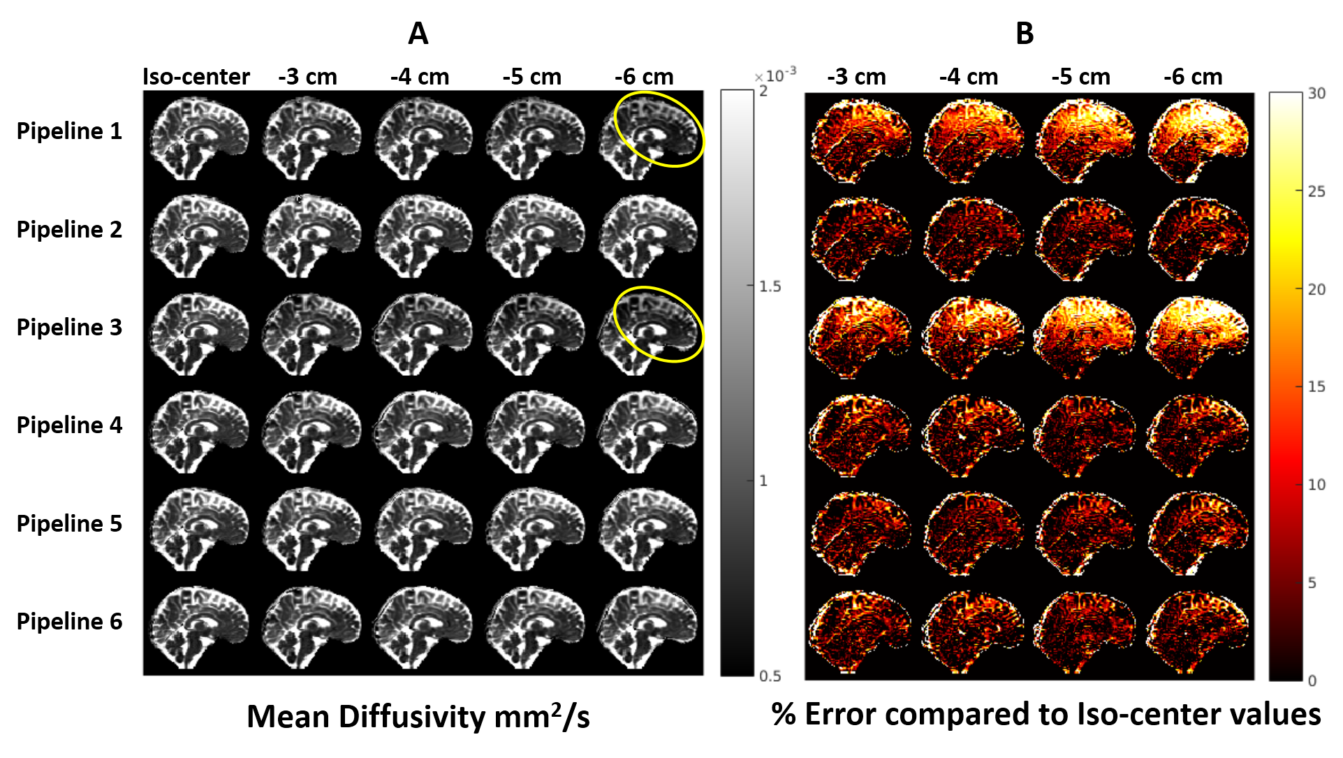
Task: Select top-left heat map brain image
Action: pyautogui.click(x=860, y=140)
